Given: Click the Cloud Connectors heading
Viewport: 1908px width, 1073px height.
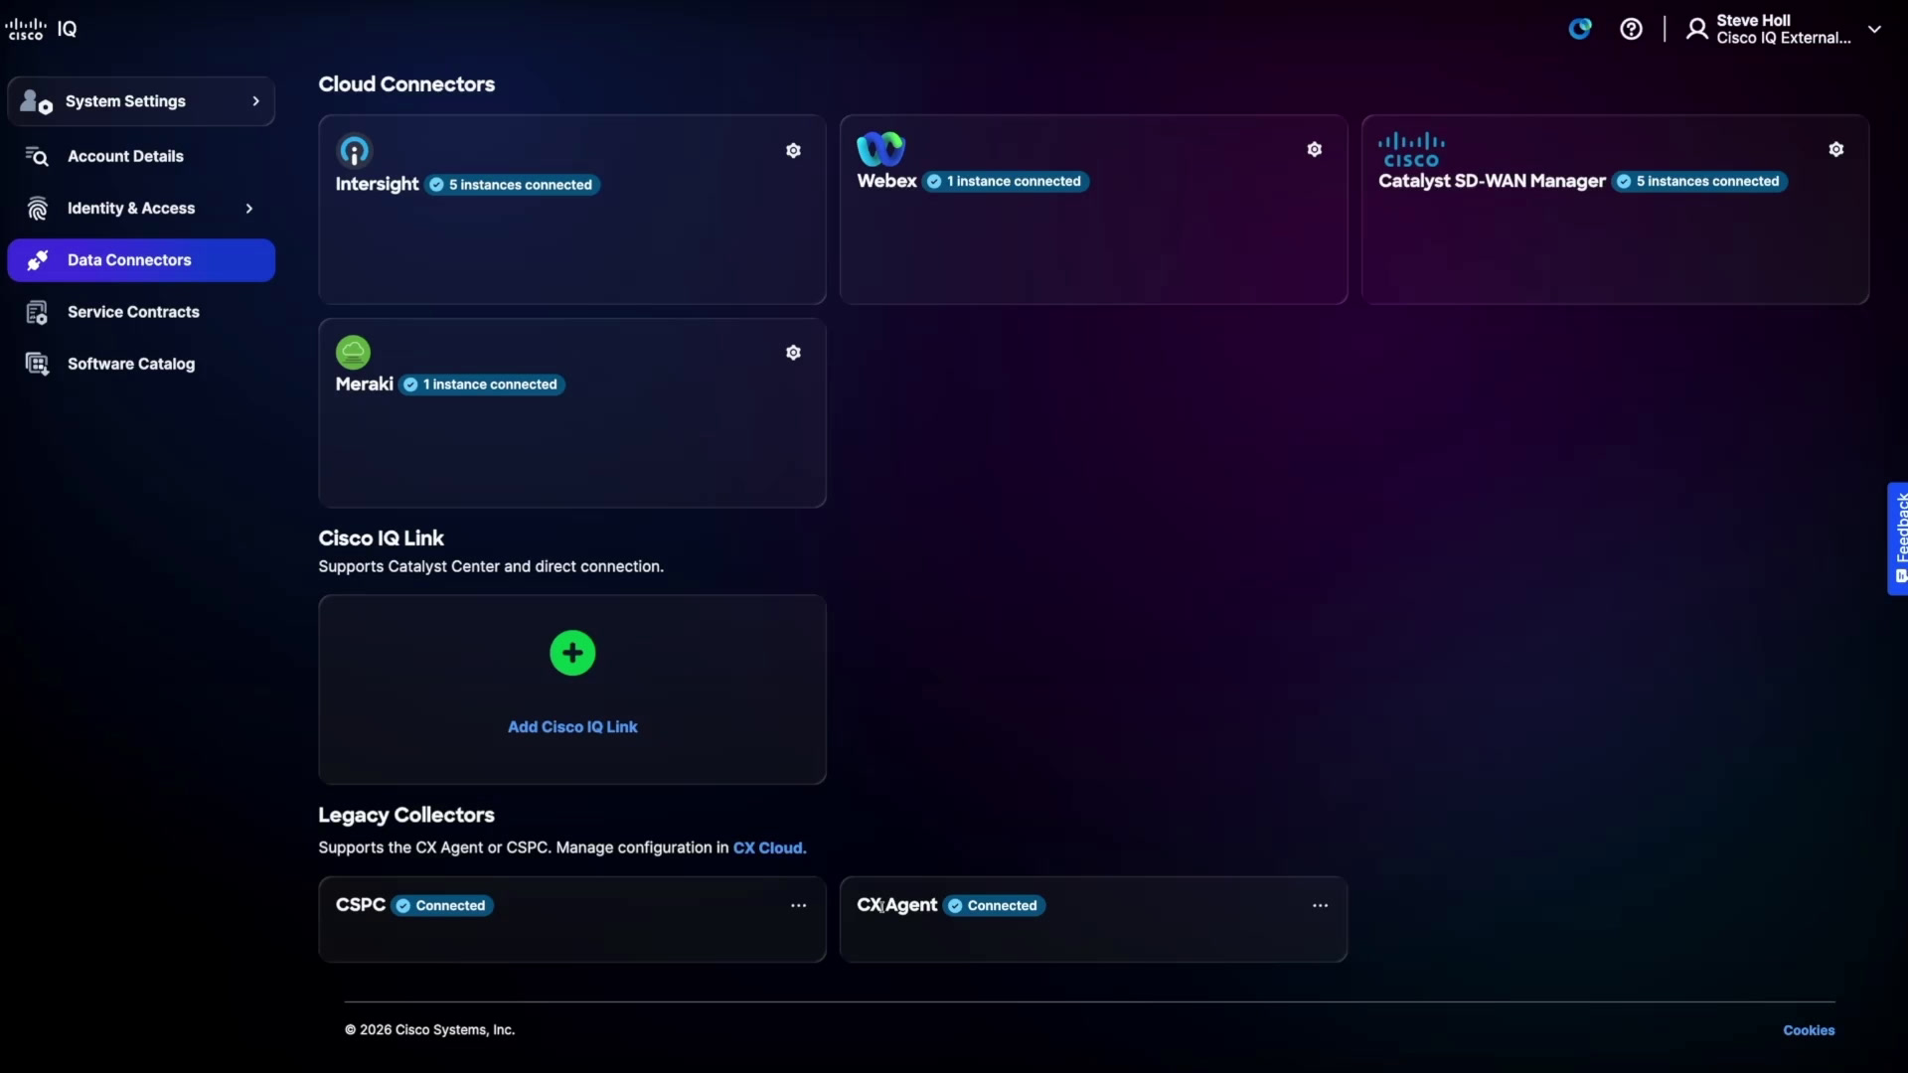Looking at the screenshot, I should (406, 84).
